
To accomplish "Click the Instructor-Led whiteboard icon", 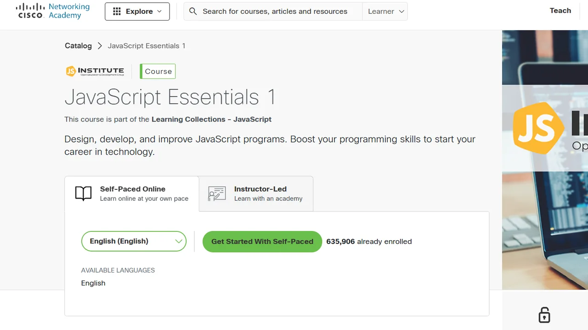I will [217, 193].
